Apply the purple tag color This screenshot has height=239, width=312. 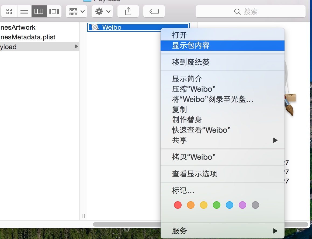coord(242,205)
